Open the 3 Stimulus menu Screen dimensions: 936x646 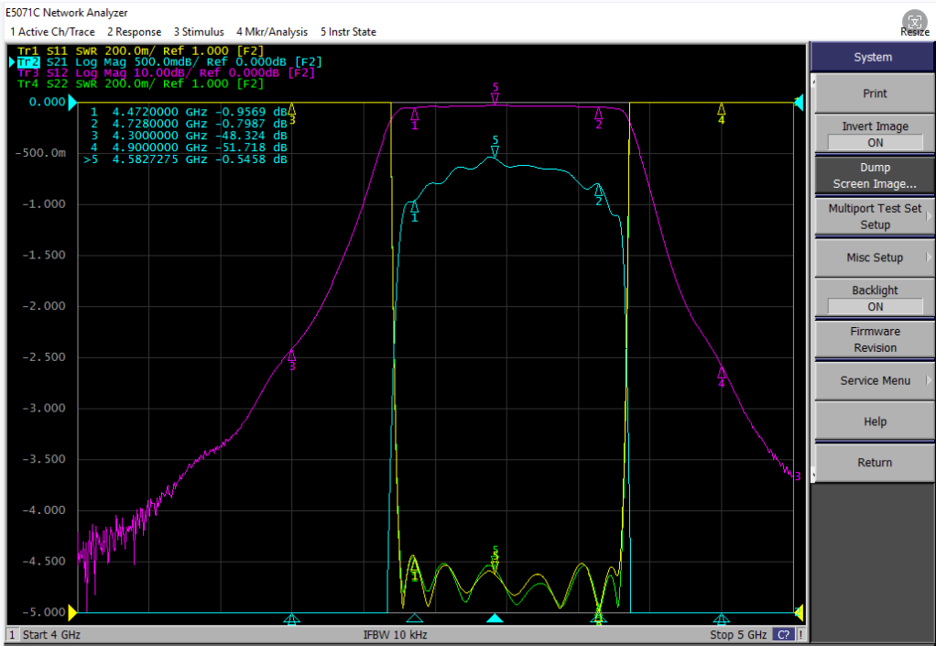pos(199,32)
